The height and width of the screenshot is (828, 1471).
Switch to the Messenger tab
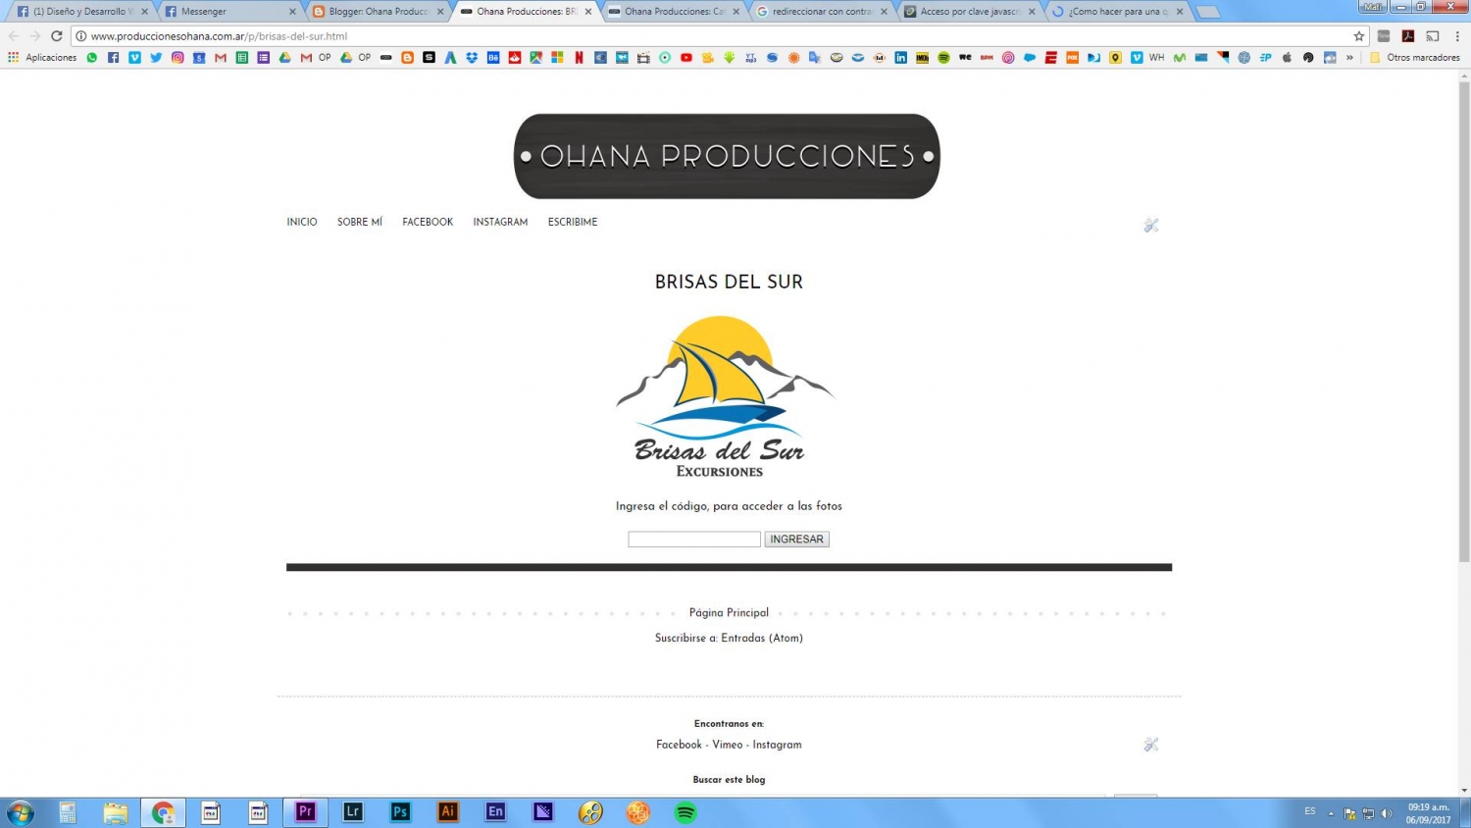tap(228, 12)
